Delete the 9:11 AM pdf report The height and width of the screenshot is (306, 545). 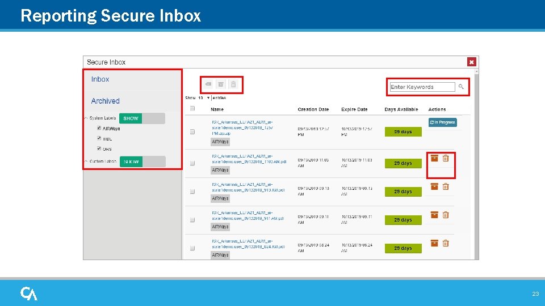[446, 215]
